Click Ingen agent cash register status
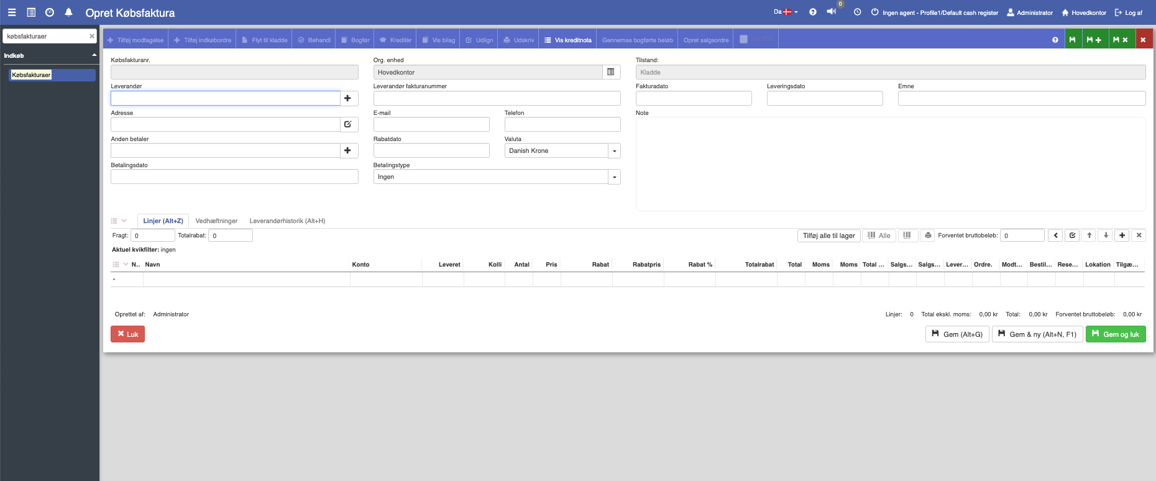1156x481 pixels. click(935, 12)
